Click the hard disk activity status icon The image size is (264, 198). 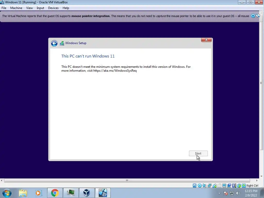pyautogui.click(x=195, y=186)
